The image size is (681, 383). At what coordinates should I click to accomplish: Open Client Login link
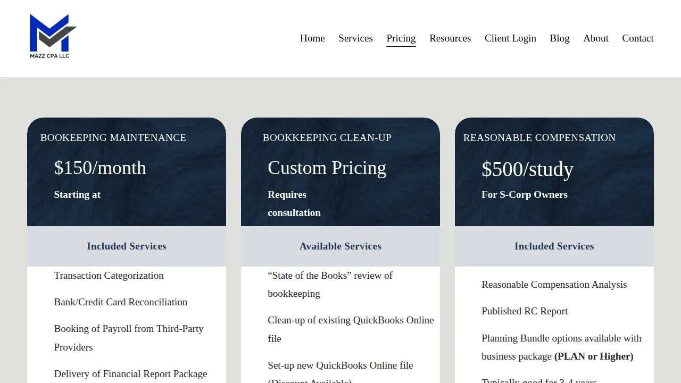510,38
